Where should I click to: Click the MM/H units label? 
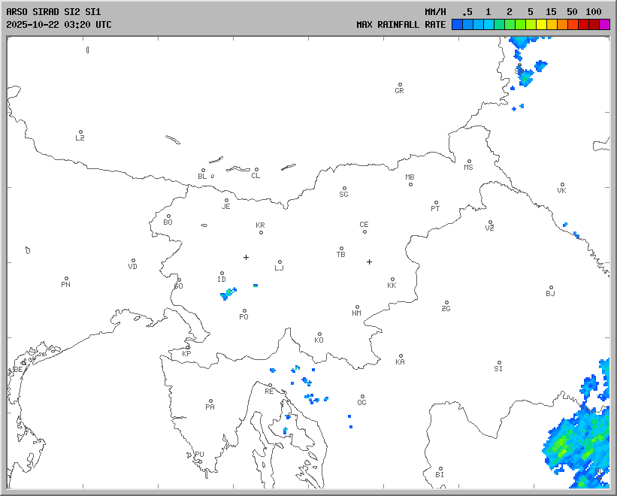[435, 12]
